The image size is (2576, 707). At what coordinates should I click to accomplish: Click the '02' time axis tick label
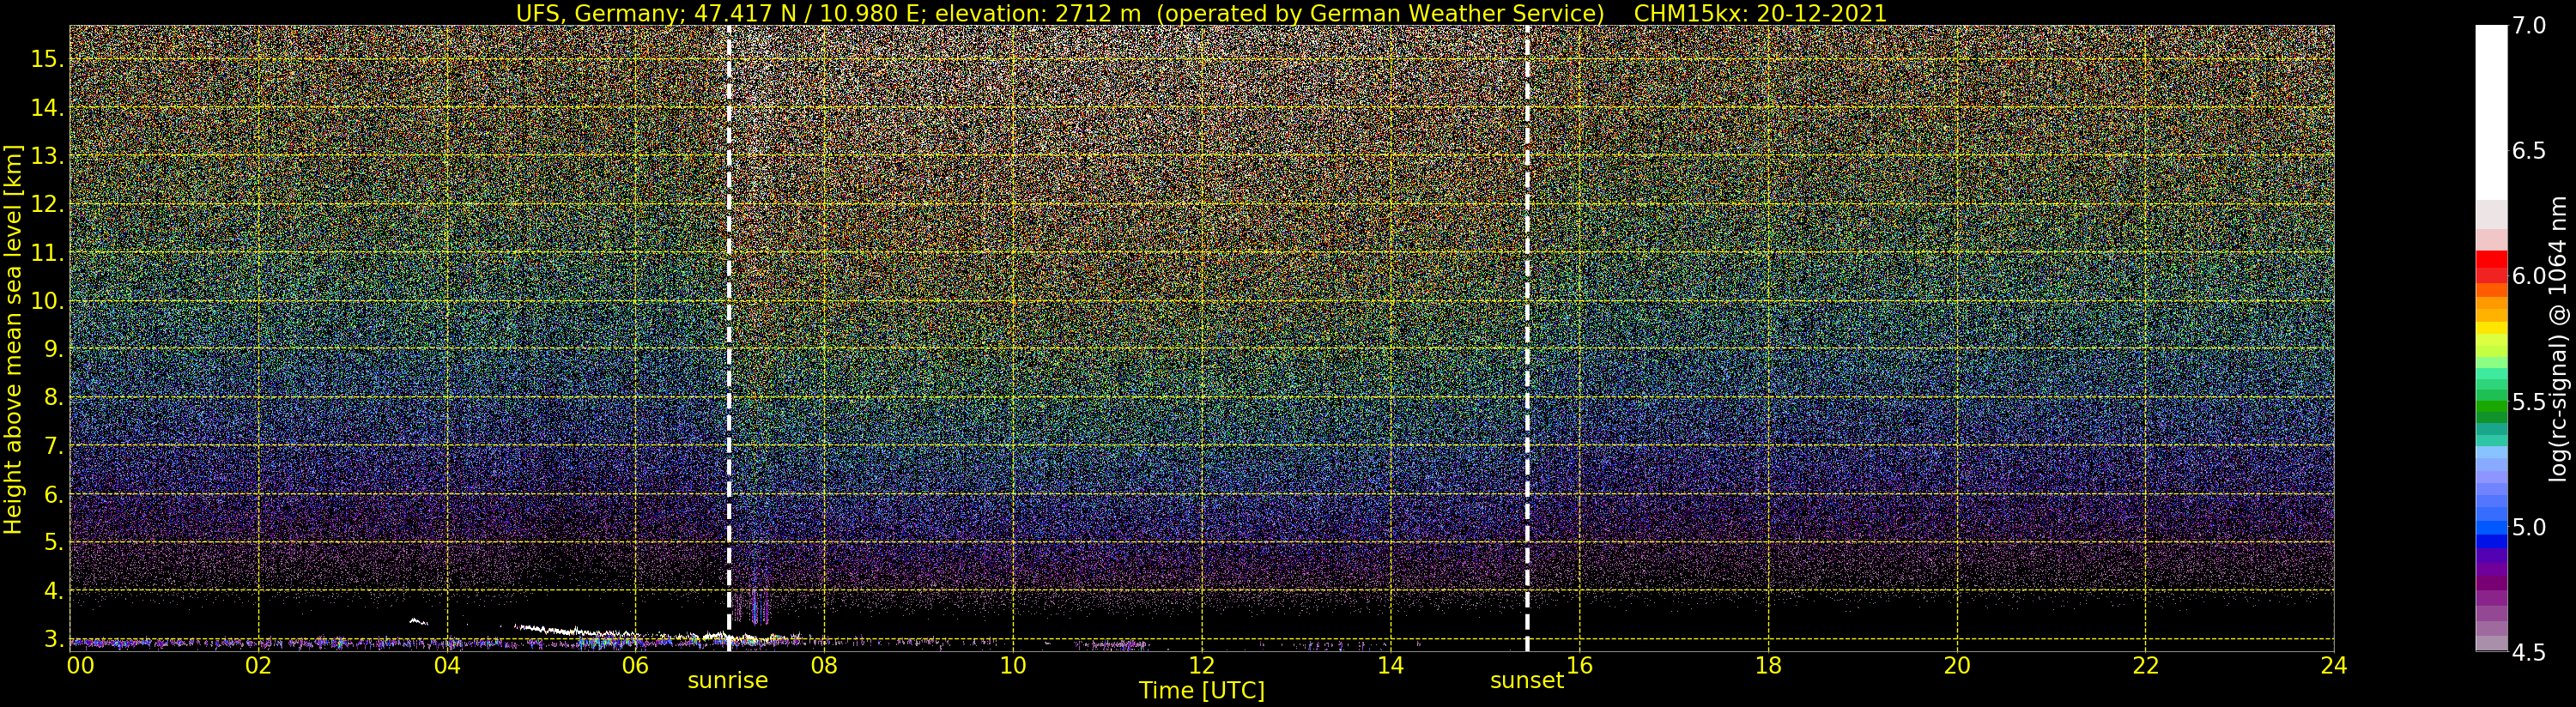[x=259, y=666]
